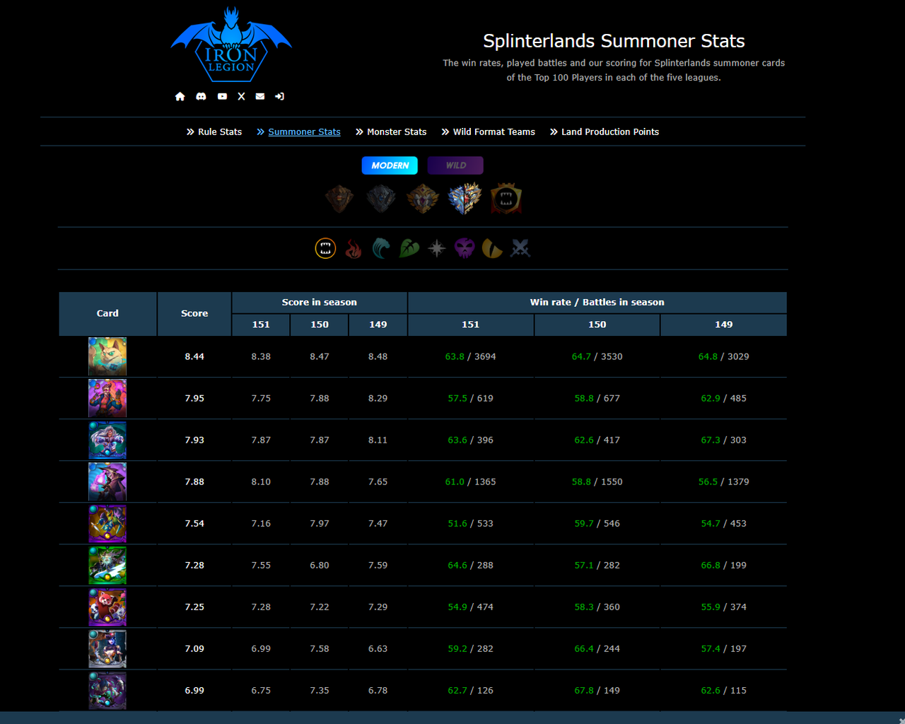Select the gold league badge
This screenshot has height=724, width=905.
[x=423, y=199]
